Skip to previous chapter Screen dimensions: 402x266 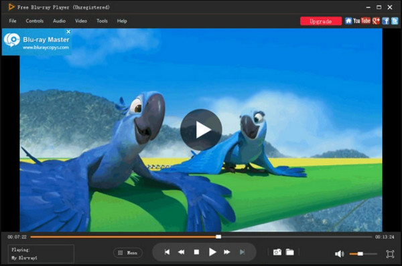(167, 252)
